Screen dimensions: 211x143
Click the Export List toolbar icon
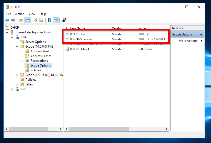tap(42, 21)
